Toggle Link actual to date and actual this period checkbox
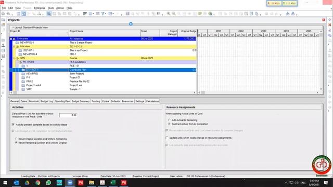This screenshot has width=333, height=187. point(167,145)
